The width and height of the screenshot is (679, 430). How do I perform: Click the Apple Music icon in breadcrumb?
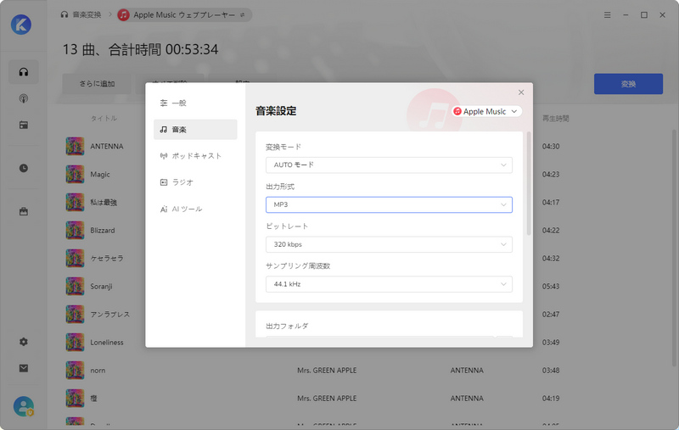(123, 14)
